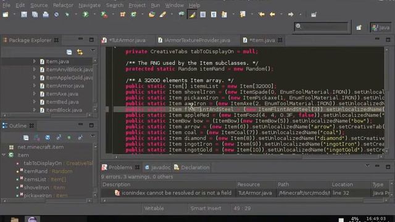Select the iconIndex cannot be resolved error
This screenshot has width=395, height=222.
click(x=177, y=193)
